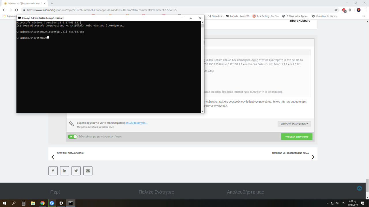Viewport: 369px width, 207px height.
Task: Go to ΕΠΟΜΕΝΟ ΜΗ ΑΝΑΓΝΩΣΜΕΝΟ ΘΕΜΑ link
Action: click(x=290, y=153)
